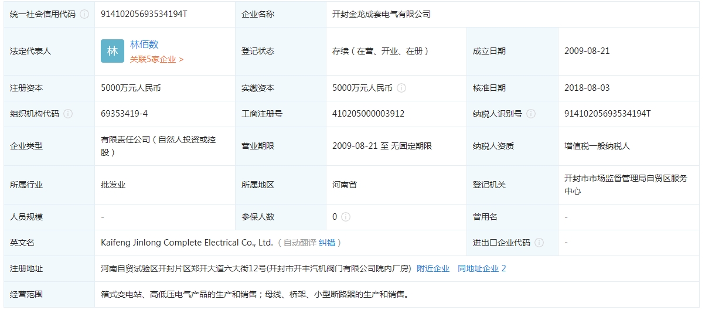This screenshot has width=705, height=310.
Task: Click 纠错 to correct the English name
Action: pyautogui.click(x=327, y=243)
